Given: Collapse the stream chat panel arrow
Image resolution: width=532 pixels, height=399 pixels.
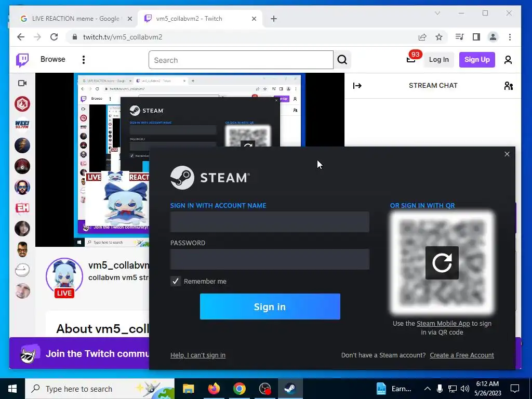Looking at the screenshot, I should (357, 86).
